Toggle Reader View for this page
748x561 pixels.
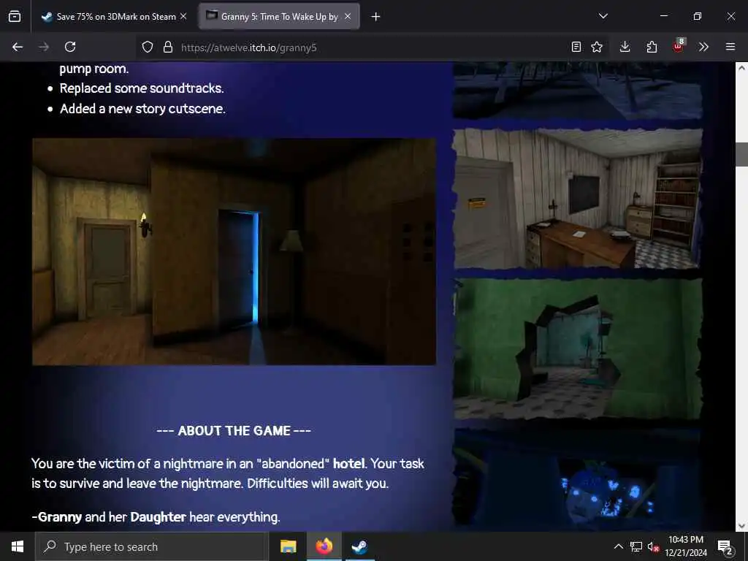(576, 47)
